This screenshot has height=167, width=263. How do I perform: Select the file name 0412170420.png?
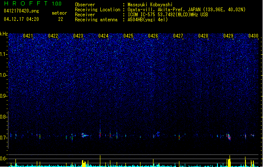[x=21, y=11]
